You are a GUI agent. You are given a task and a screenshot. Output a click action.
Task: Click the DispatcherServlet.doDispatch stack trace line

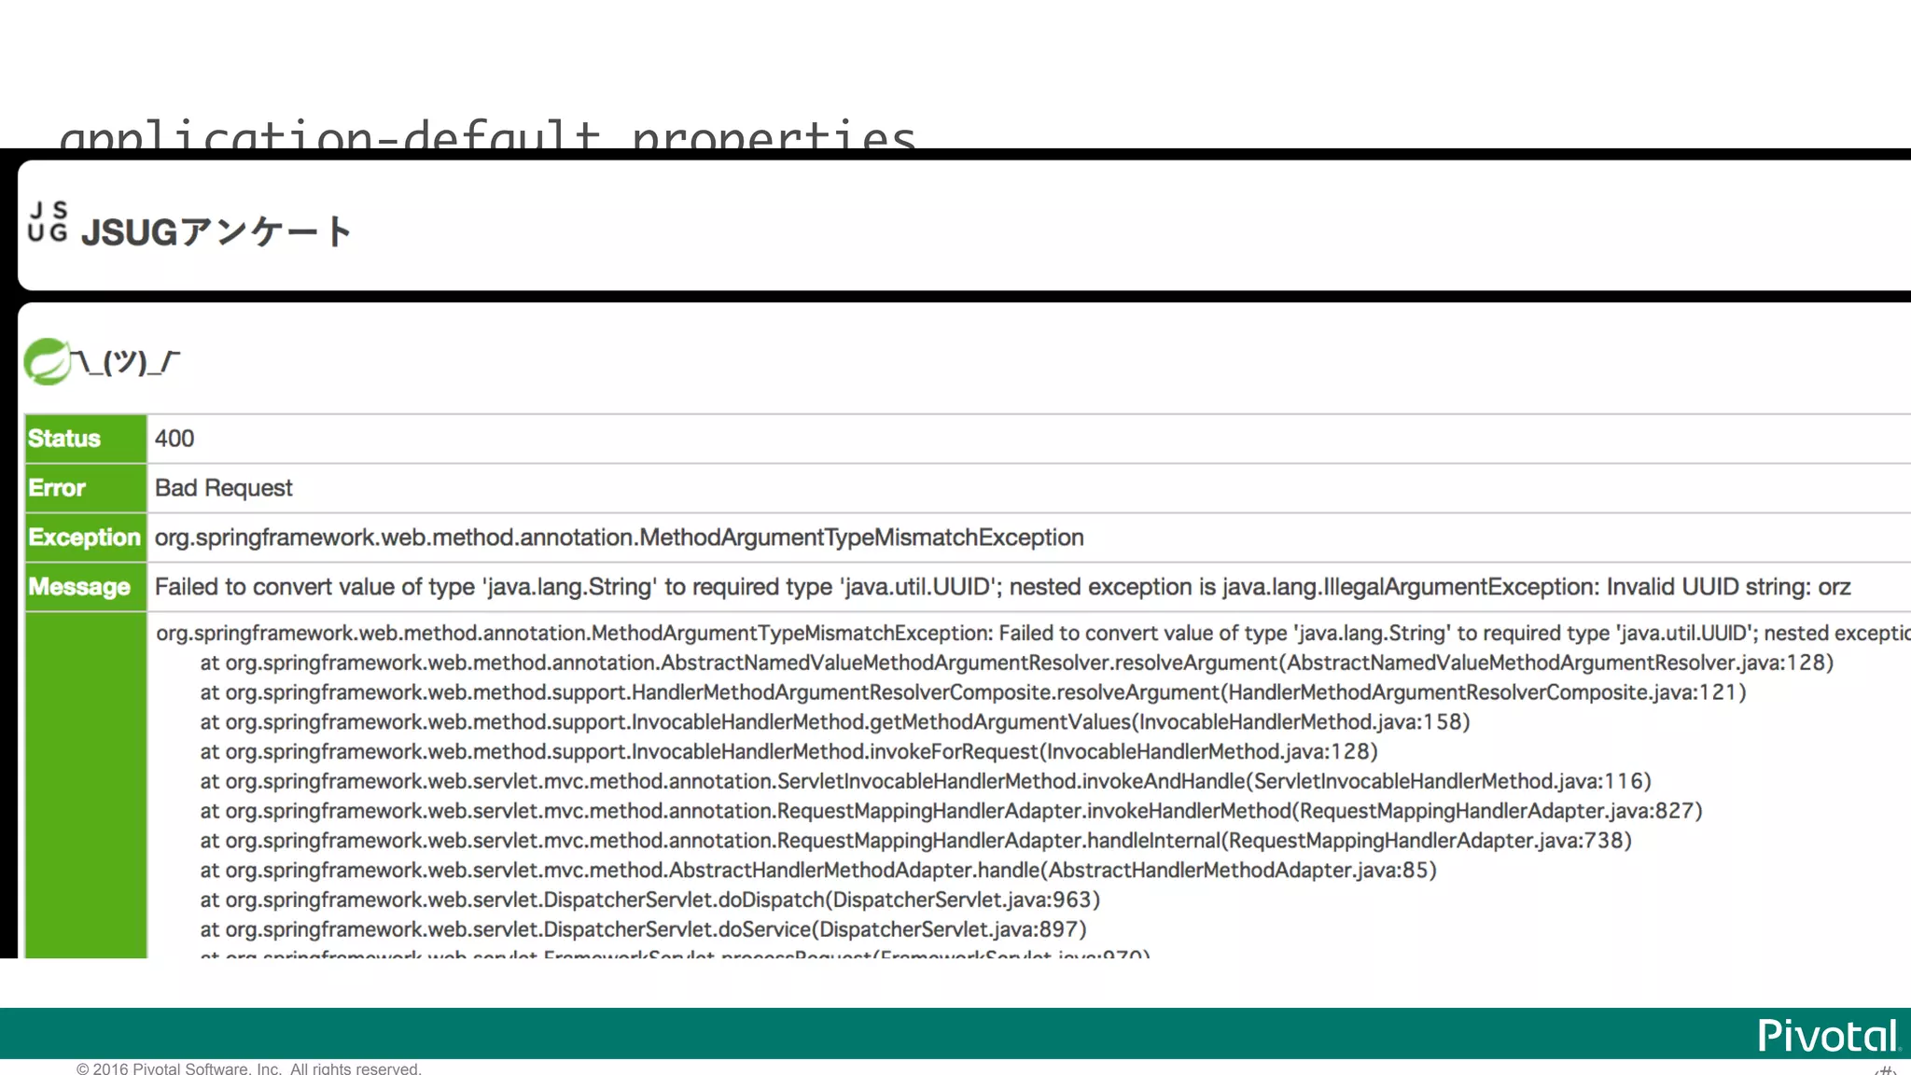pos(649,900)
